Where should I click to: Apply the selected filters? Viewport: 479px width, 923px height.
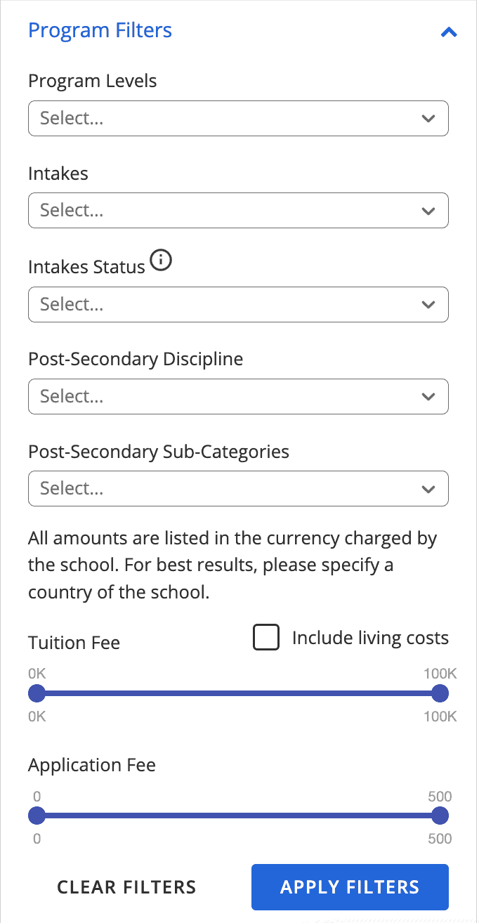349,886
